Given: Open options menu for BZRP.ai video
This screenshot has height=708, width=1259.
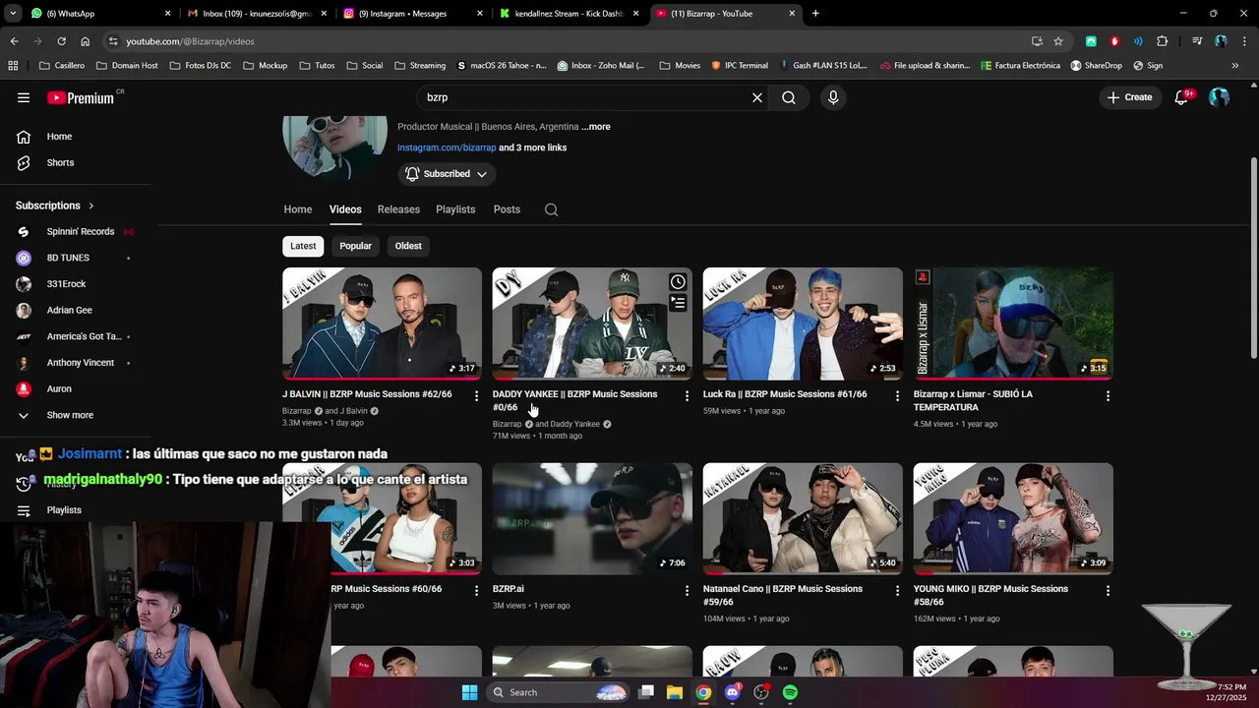Looking at the screenshot, I should coord(687,590).
